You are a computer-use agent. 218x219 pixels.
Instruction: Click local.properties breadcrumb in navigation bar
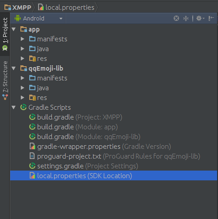tap(66, 8)
